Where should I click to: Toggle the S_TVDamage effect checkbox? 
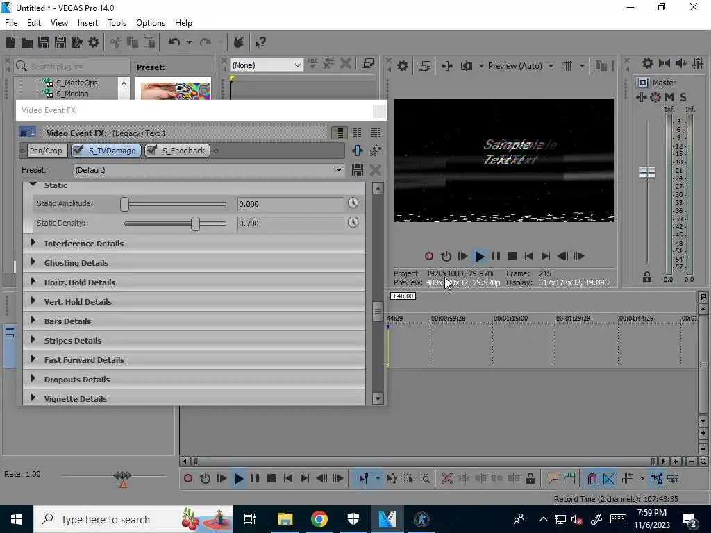(78, 151)
